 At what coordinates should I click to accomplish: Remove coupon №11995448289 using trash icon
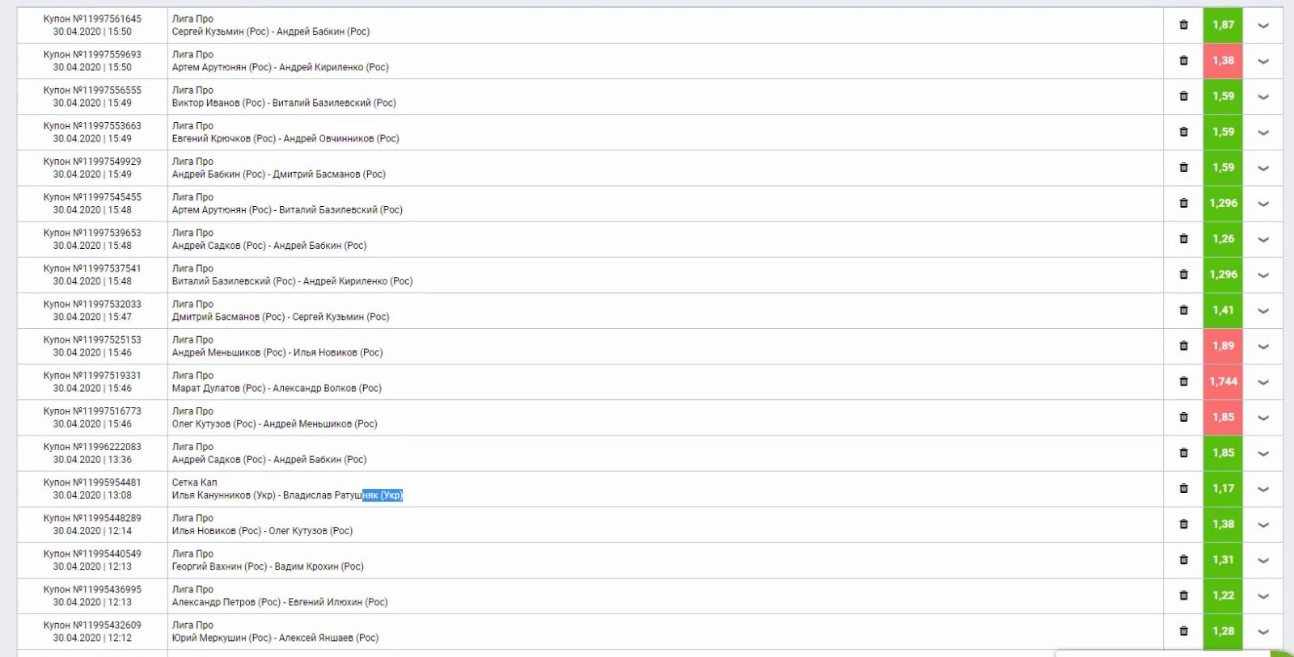(x=1183, y=524)
